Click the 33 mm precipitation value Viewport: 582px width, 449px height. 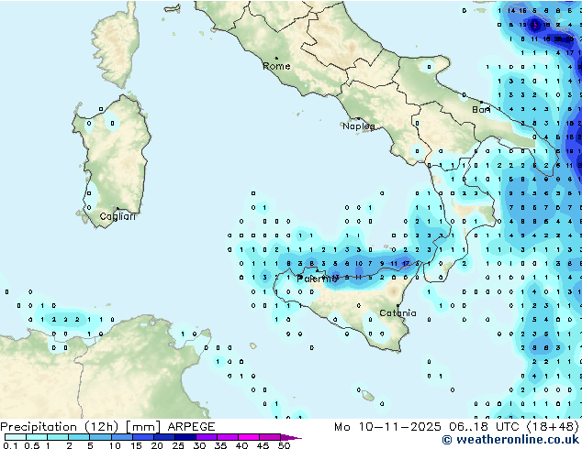click(534, 25)
